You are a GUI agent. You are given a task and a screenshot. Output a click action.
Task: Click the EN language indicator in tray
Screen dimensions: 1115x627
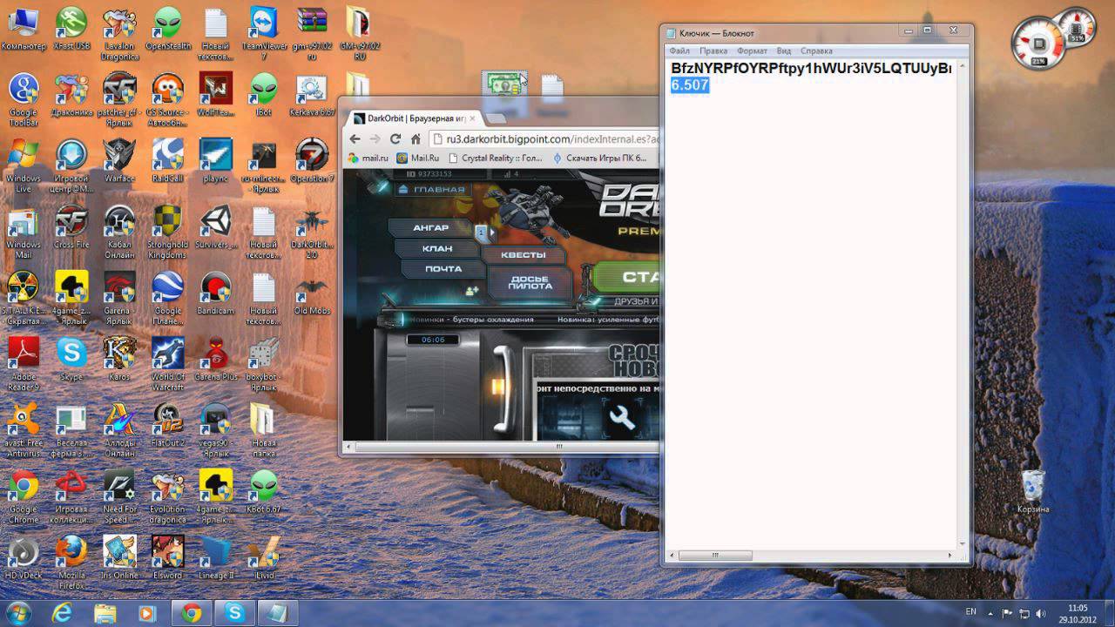click(x=971, y=612)
